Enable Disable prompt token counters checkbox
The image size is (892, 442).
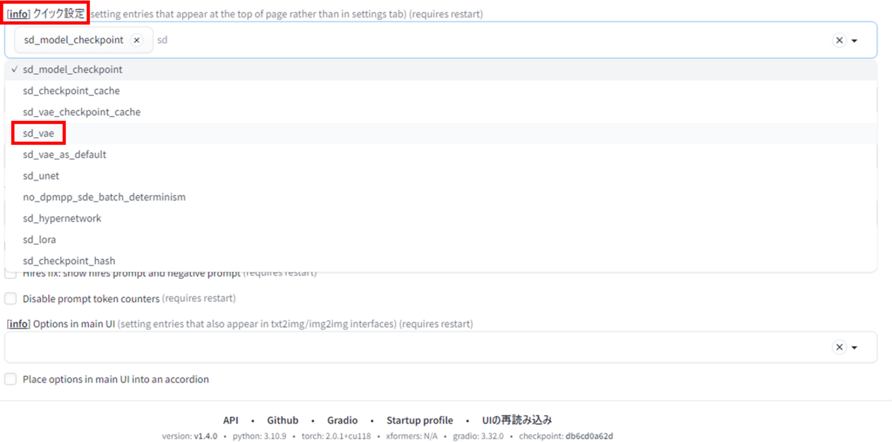[x=10, y=299]
